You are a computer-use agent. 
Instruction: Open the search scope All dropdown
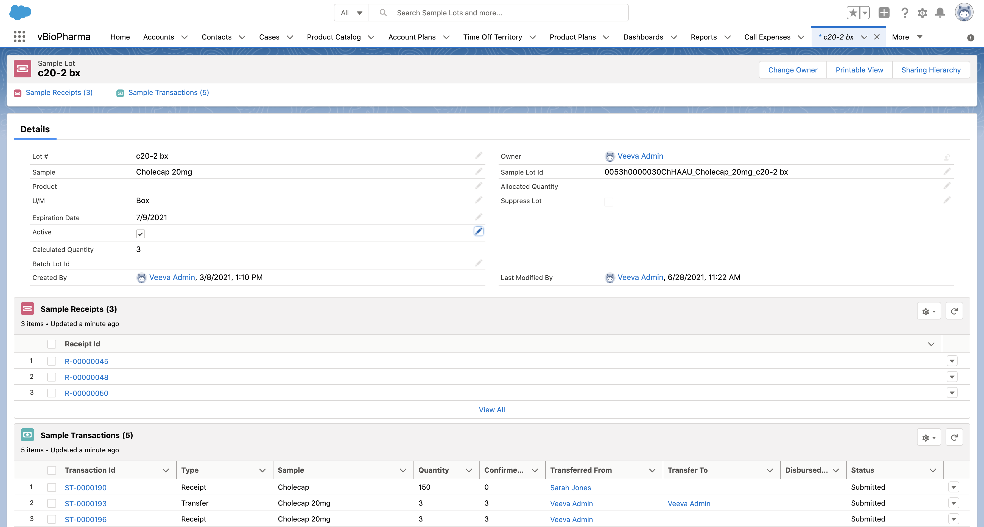351,13
